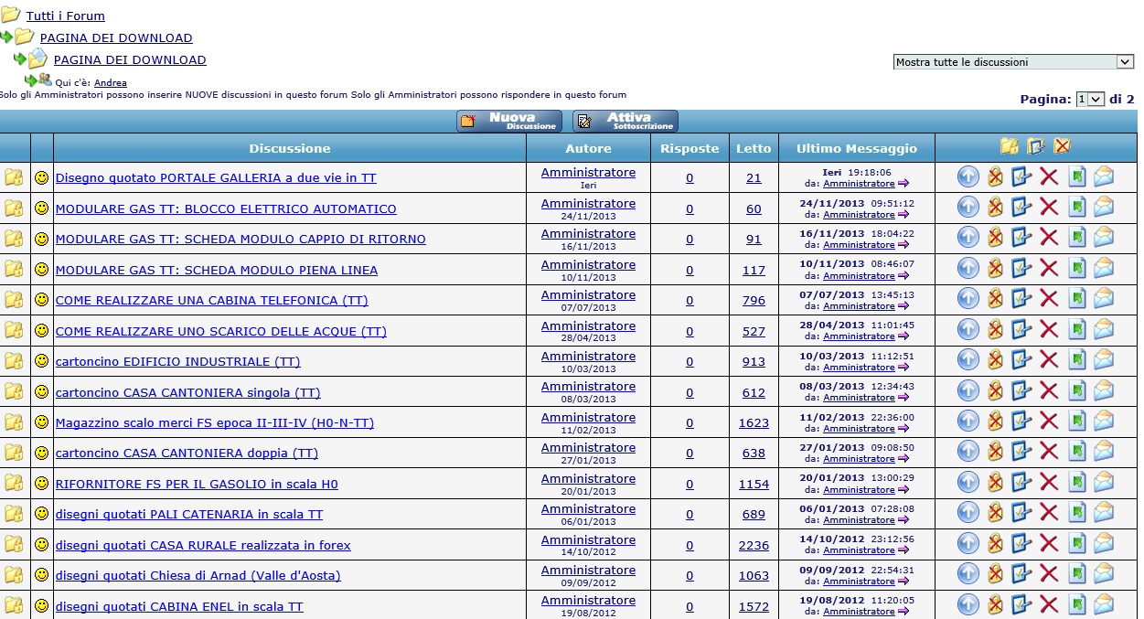Screen dimensions: 1144x619
Task: Click read count 2236 for CASA RURALE row
Action: pos(754,545)
